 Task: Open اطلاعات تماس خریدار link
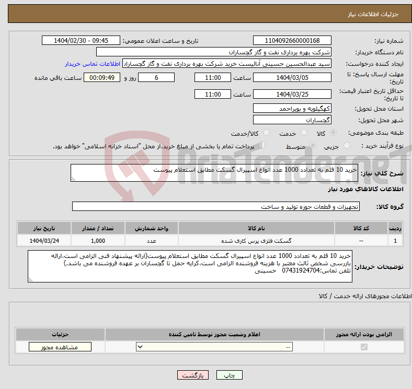click(x=93, y=64)
